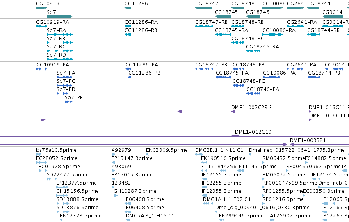Click feature DMG2B.1_1.N11.C1
This screenshot has width=349, height=222.
pos(219,150)
